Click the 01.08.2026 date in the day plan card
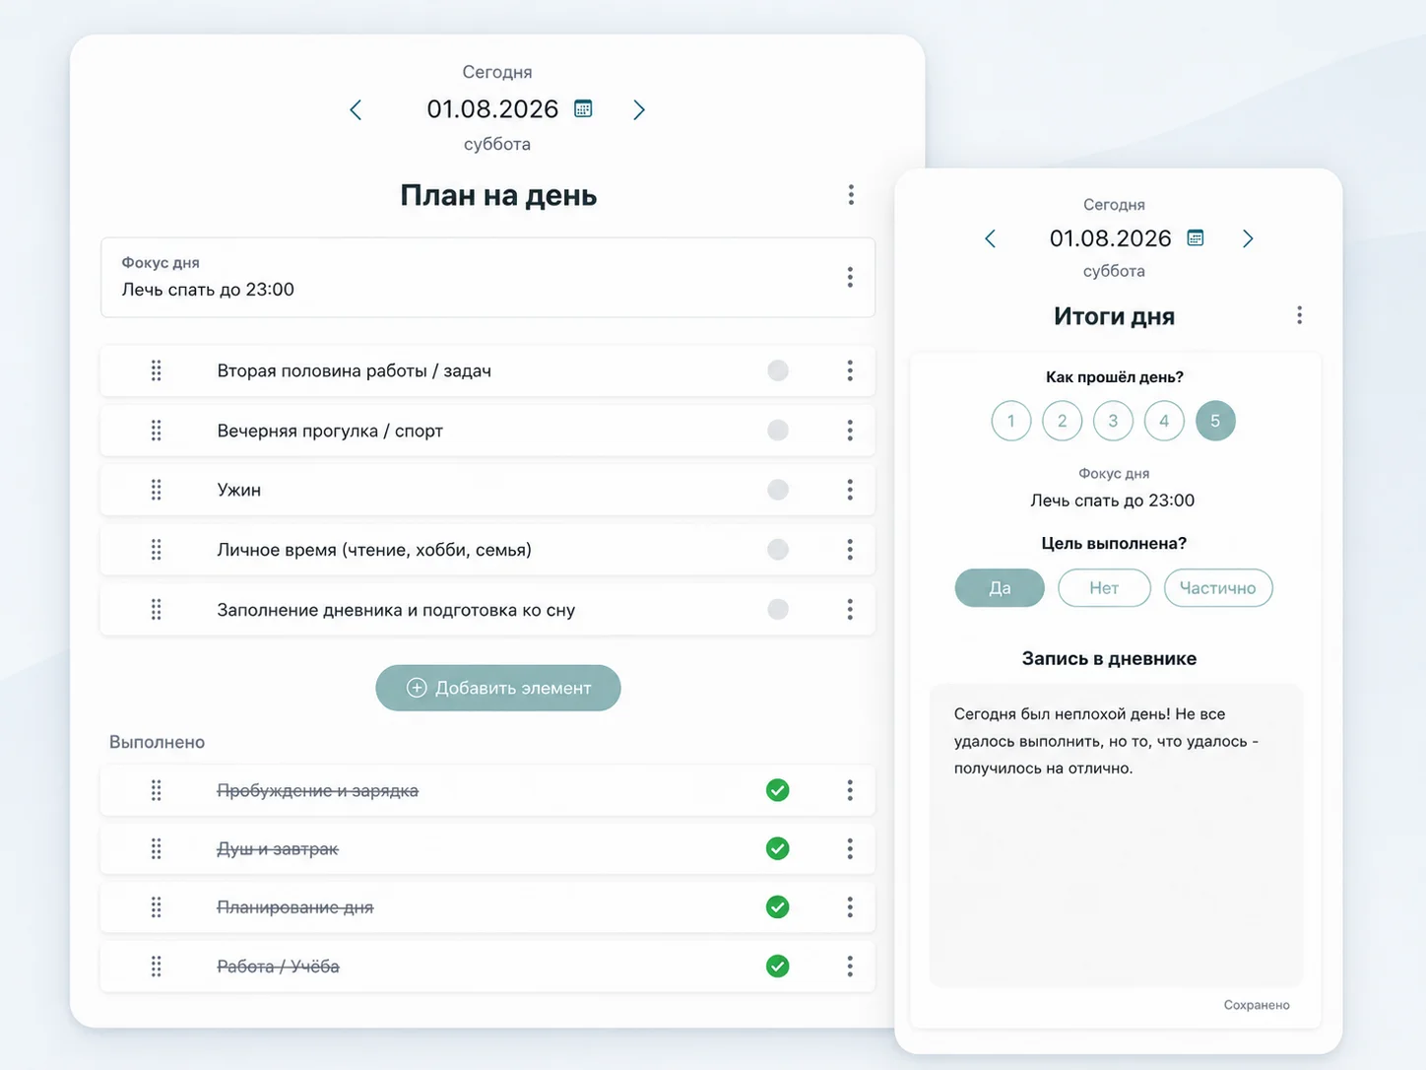This screenshot has width=1426, height=1070. (x=492, y=108)
